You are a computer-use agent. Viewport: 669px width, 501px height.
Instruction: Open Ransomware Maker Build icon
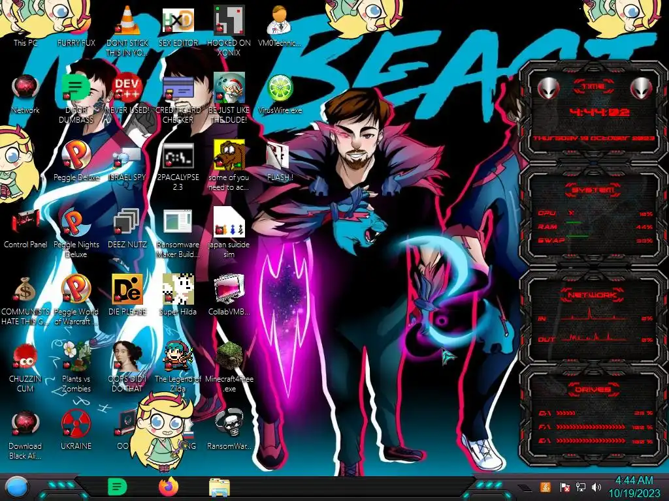178,233
